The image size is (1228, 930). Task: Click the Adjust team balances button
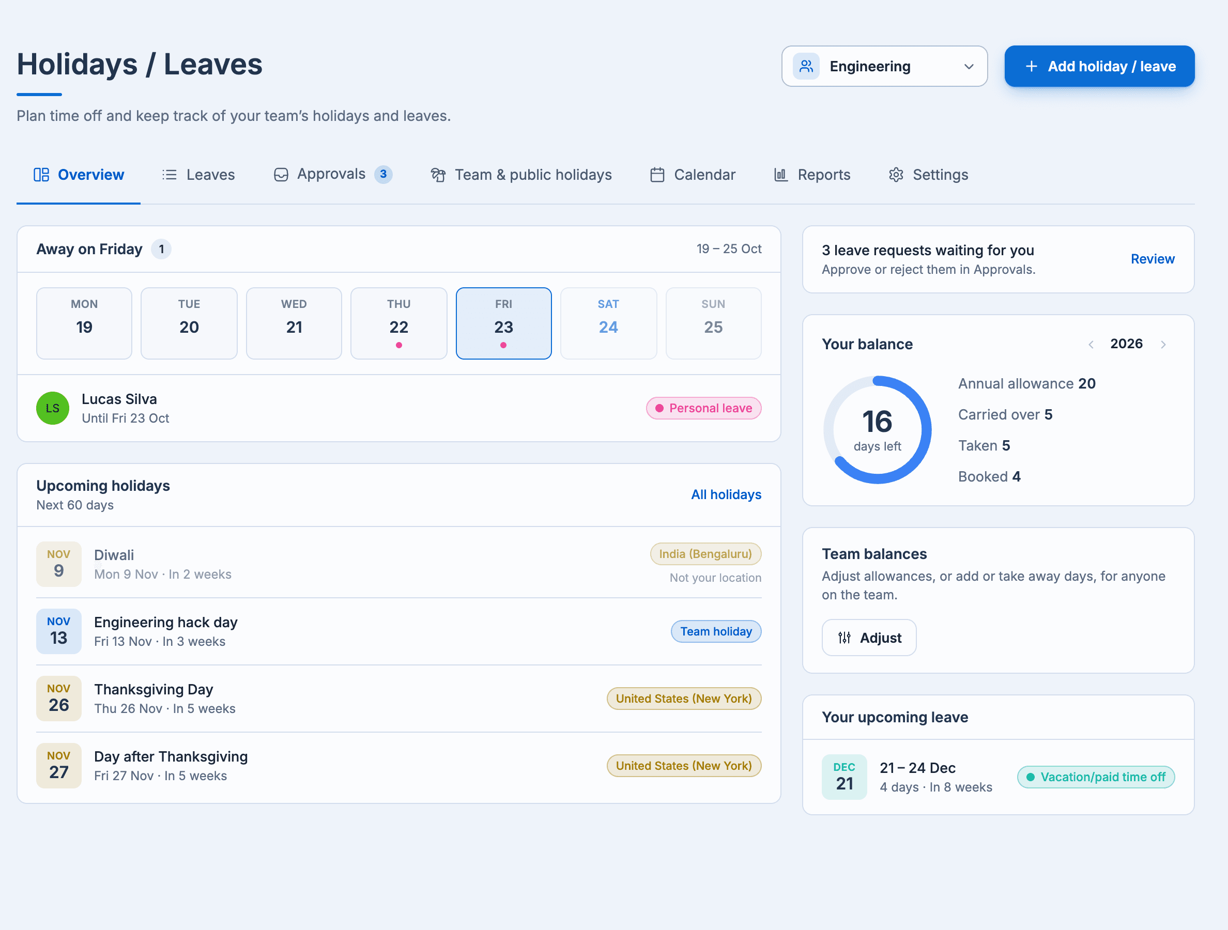869,638
